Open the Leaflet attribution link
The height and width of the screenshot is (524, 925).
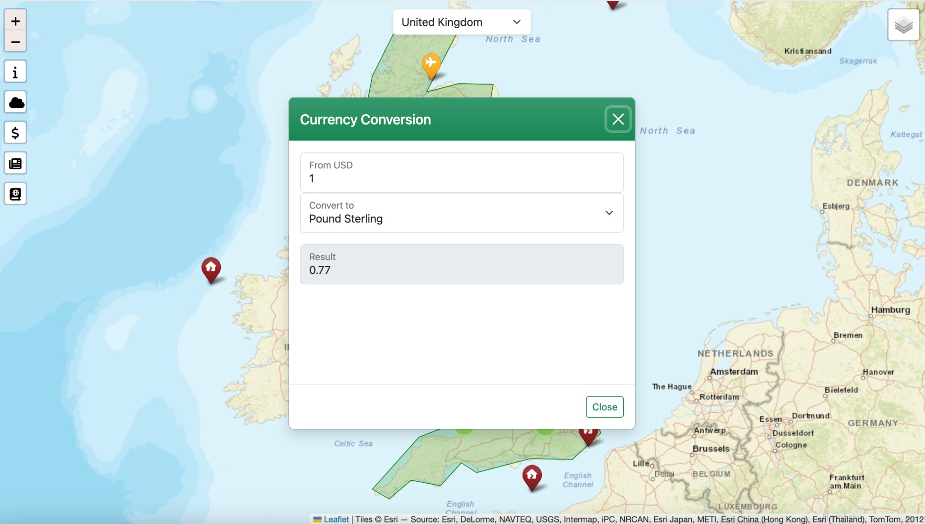[x=336, y=519]
